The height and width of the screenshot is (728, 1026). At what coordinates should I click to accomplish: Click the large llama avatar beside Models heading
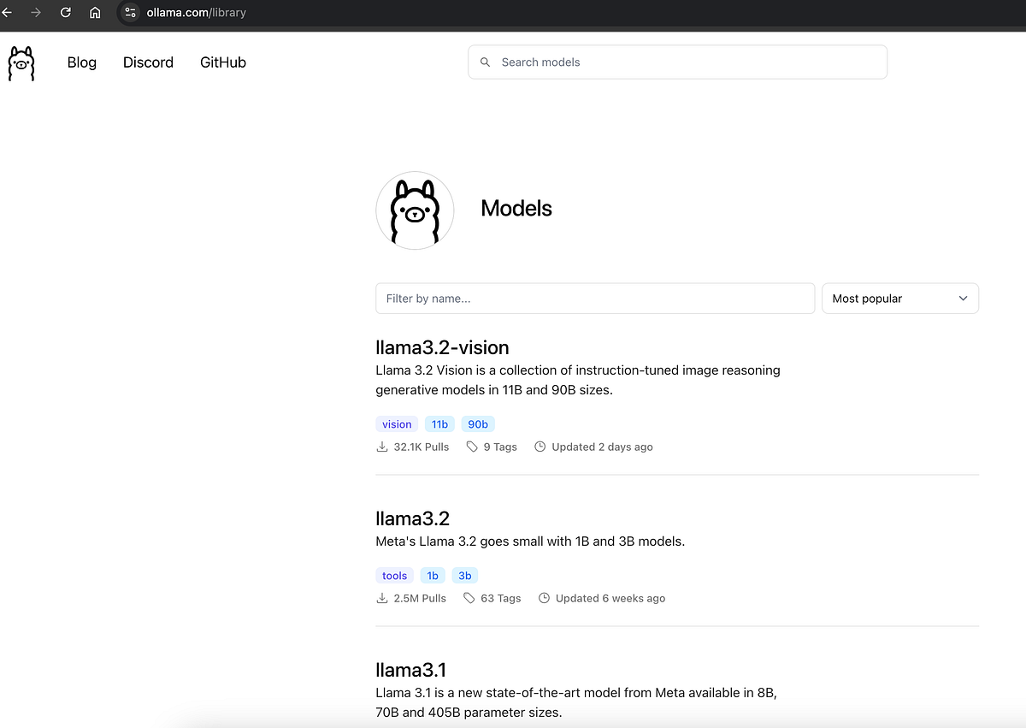(415, 210)
